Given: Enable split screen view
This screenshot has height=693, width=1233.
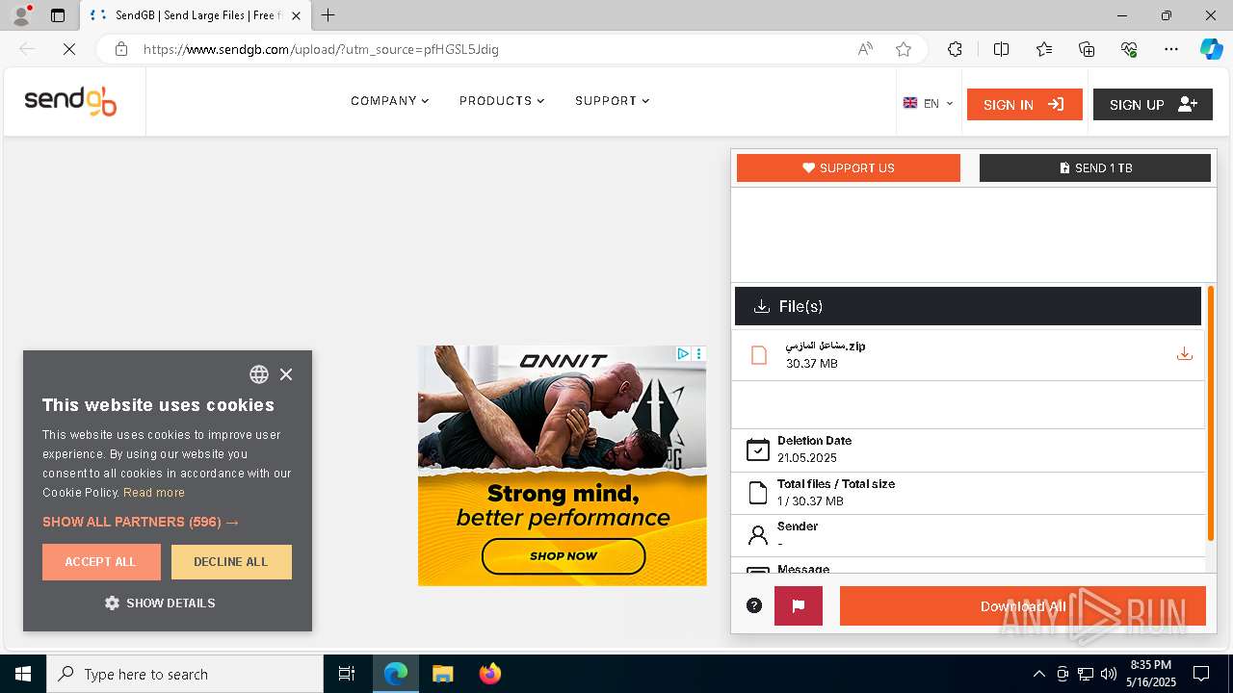Looking at the screenshot, I should tap(1001, 49).
